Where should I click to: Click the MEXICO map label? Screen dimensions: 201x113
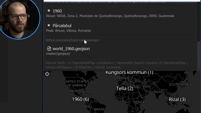[75, 91]
